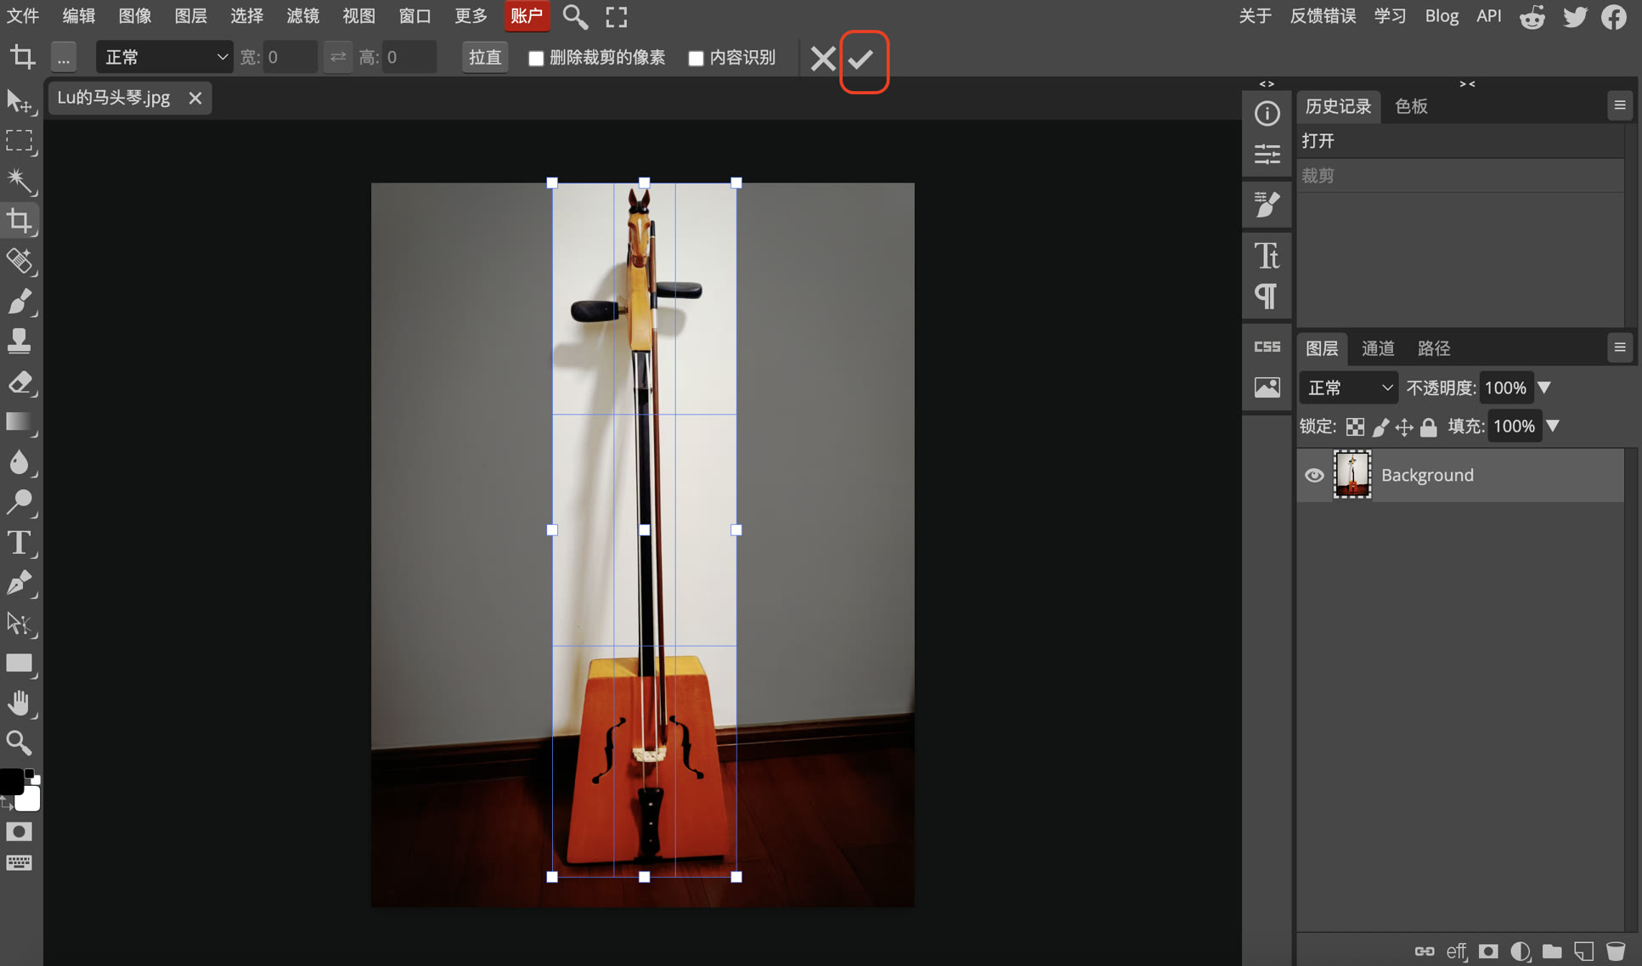Select the Clone Stamp tool
The width and height of the screenshot is (1642, 966).
[19, 342]
